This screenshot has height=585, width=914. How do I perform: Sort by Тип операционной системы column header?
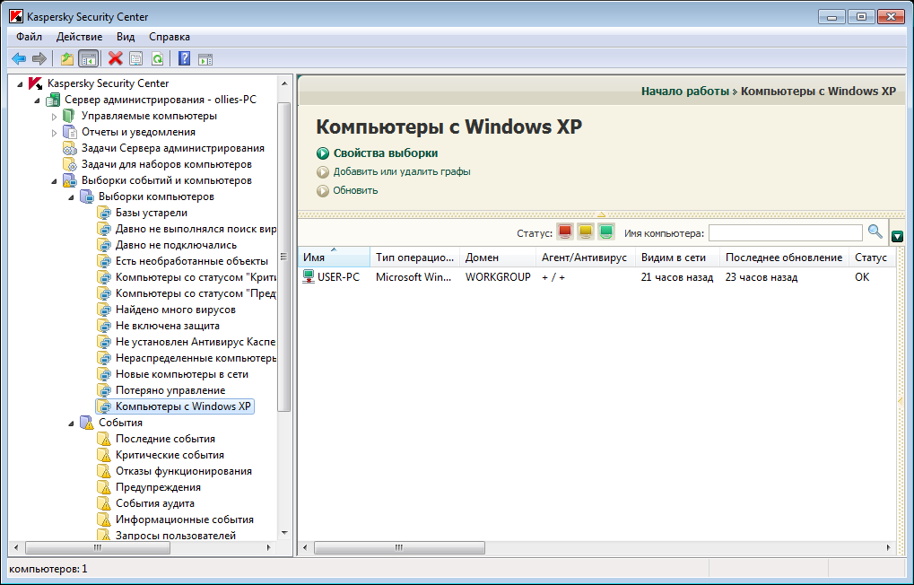point(415,258)
